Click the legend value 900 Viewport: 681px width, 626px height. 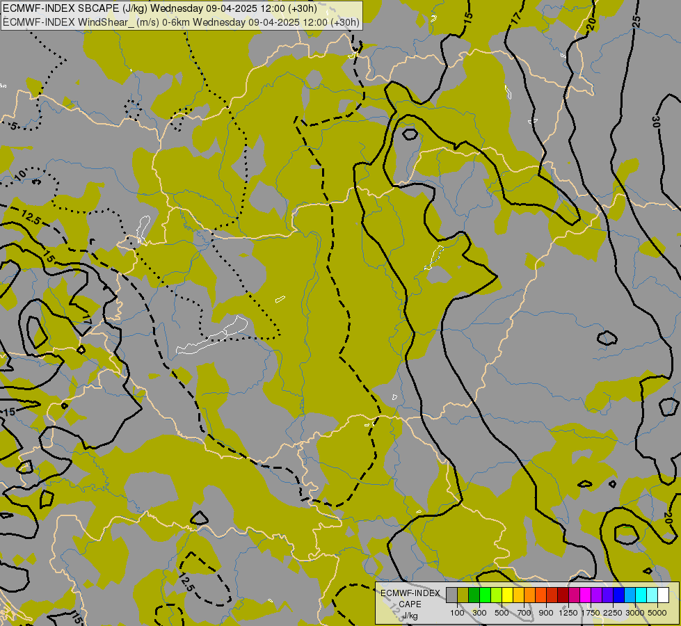tap(546, 613)
